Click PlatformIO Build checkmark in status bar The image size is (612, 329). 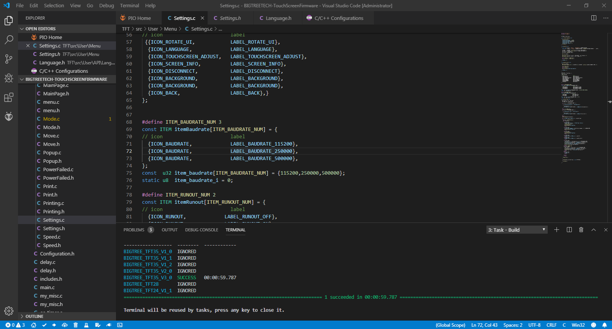point(44,325)
